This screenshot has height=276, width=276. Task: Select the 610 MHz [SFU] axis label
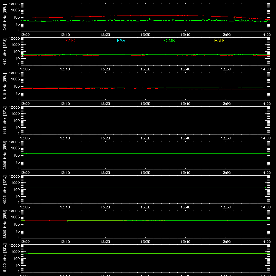[x=5, y=86]
